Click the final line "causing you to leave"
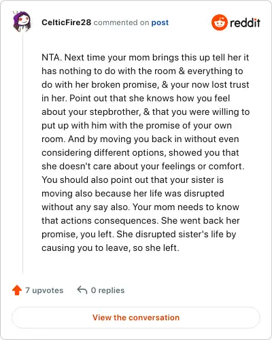The image size is (272, 340). point(110,248)
